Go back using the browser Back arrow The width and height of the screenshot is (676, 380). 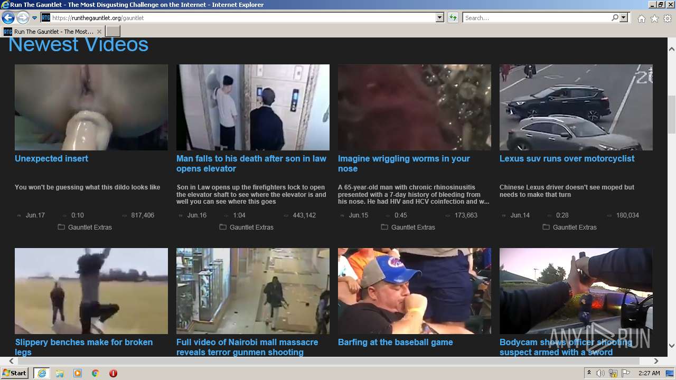pyautogui.click(x=8, y=18)
